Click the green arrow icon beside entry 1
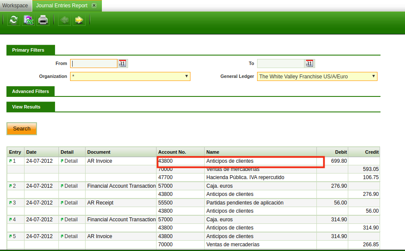405x251 pixels. point(10,161)
